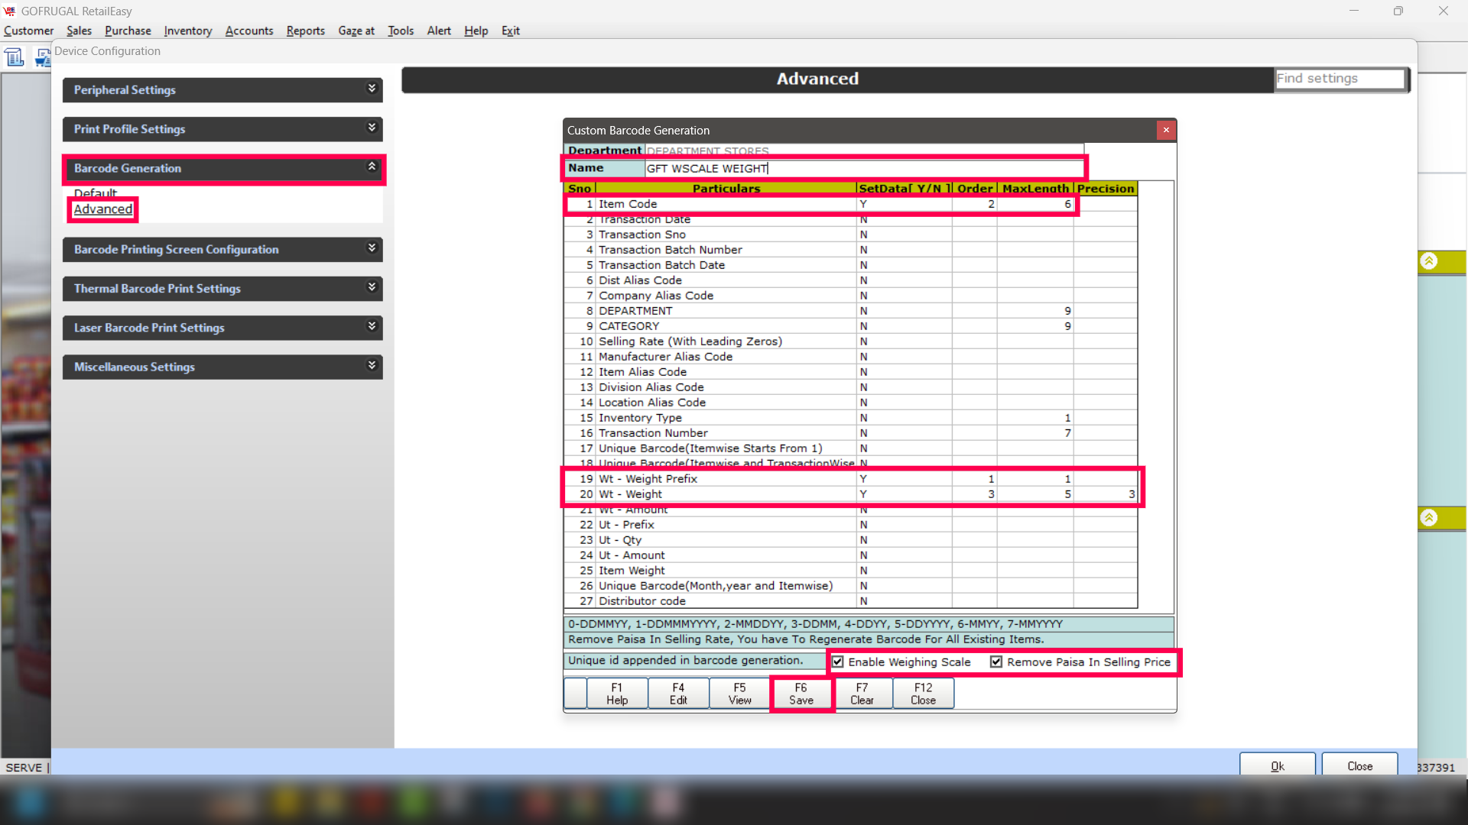This screenshot has width=1468, height=825.
Task: Click the upper yellow double-chevron circle icon
Action: pyautogui.click(x=1428, y=261)
